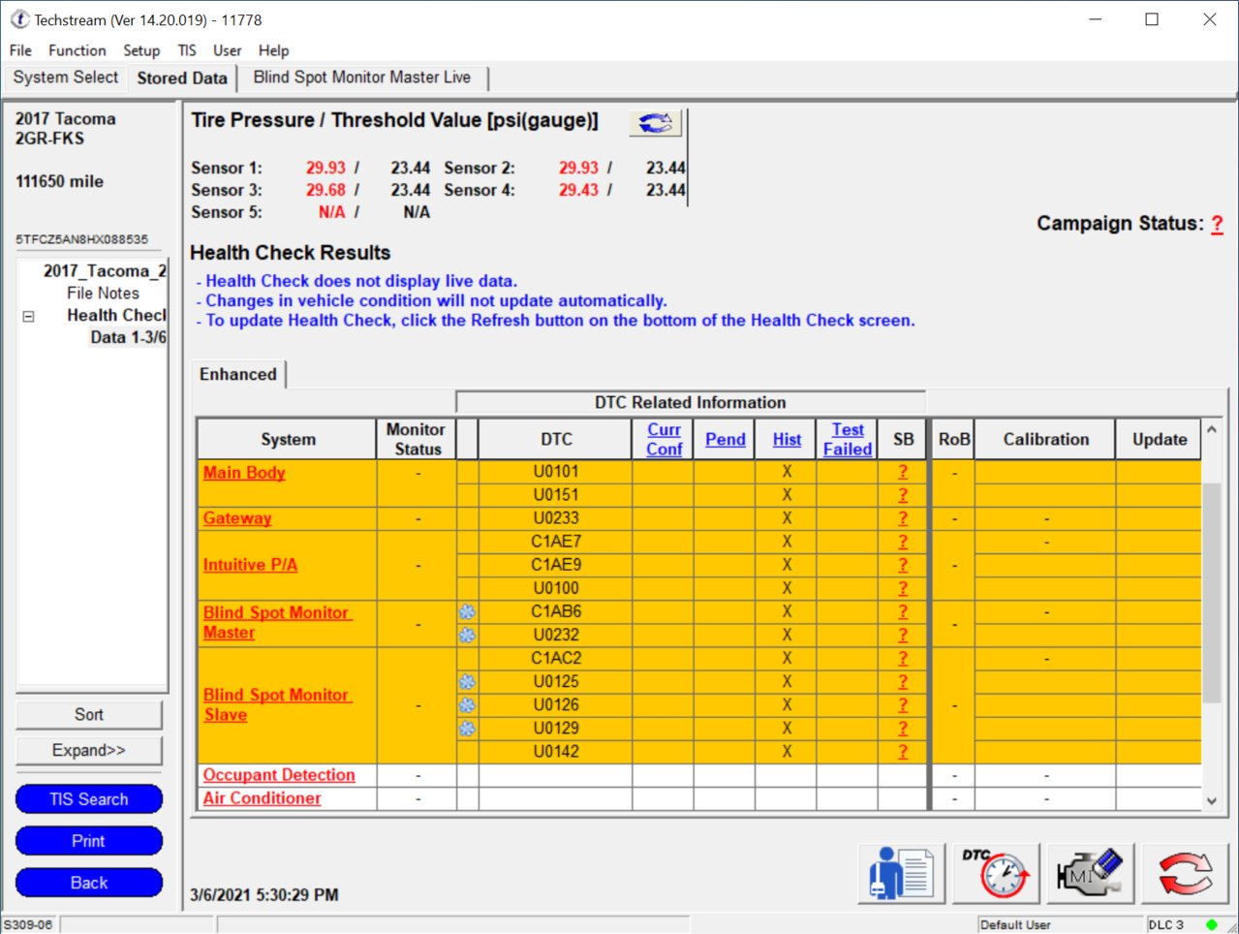Refresh Health Check with red arrows icon
The image size is (1239, 934).
click(x=1184, y=873)
